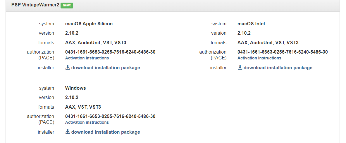The height and width of the screenshot is (143, 346).
Task: Click the macOS Intel PACE authorization code
Action: pyautogui.click(x=283, y=52)
